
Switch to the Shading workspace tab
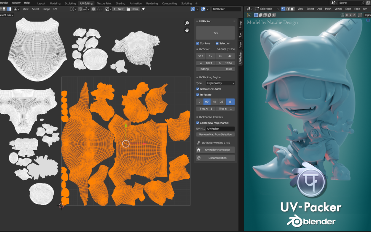click(121, 3)
